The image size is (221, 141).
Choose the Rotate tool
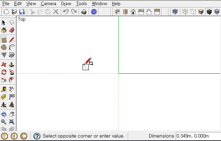coord(4,72)
